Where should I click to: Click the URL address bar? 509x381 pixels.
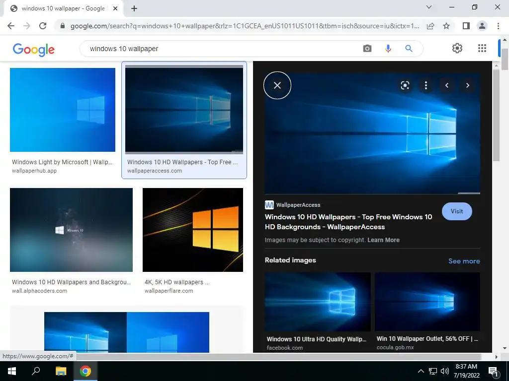(245, 26)
